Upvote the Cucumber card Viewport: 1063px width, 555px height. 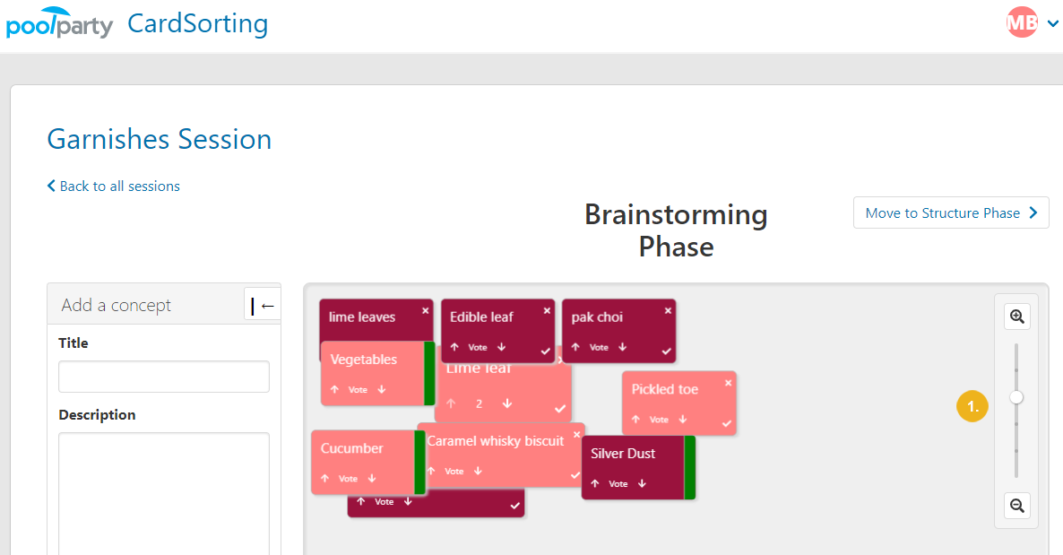(x=324, y=478)
